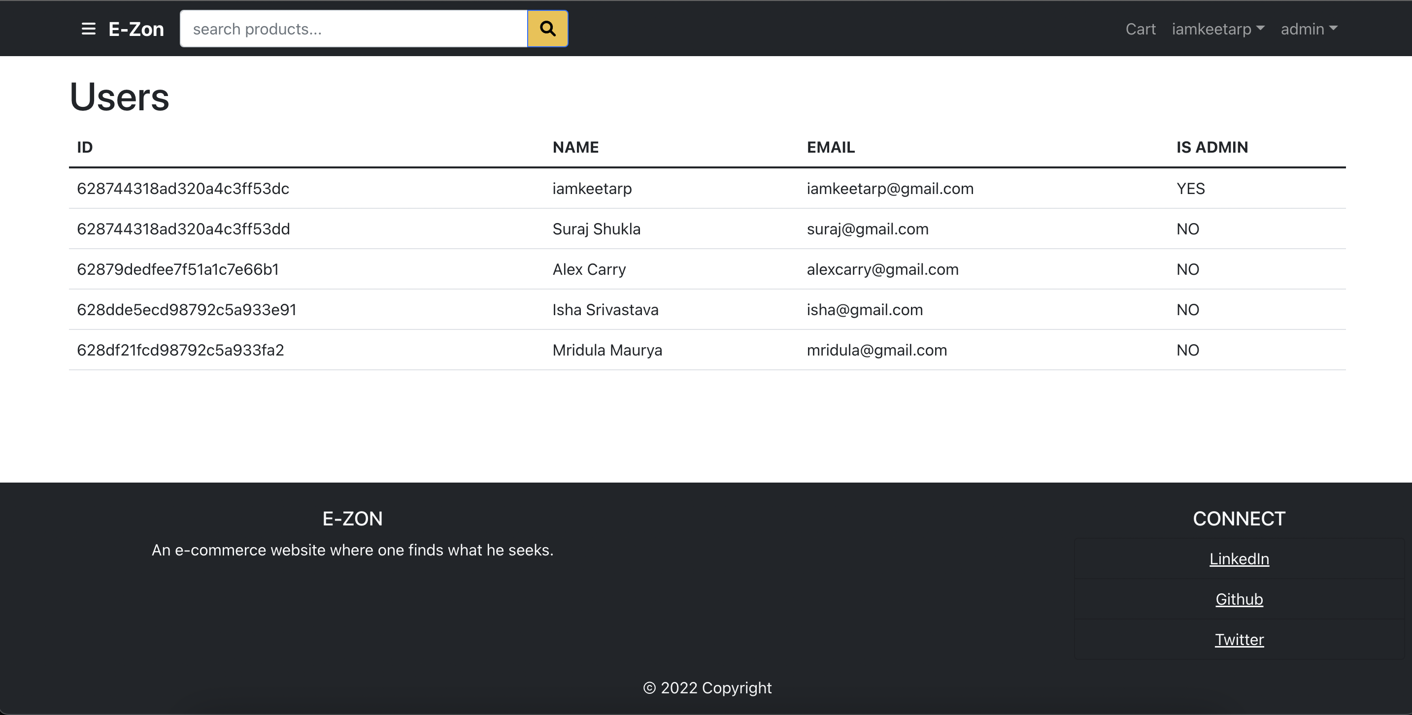Select Alex Carry's email address
Viewport: 1412px width, 715px height.
(882, 269)
